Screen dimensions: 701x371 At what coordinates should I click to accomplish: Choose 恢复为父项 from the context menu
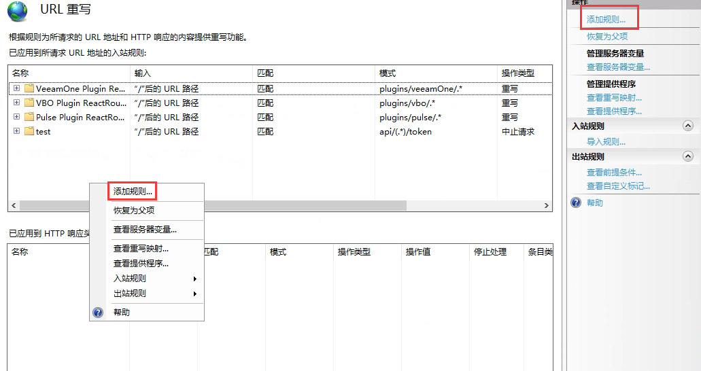click(x=134, y=211)
